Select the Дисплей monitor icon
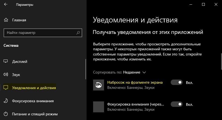Image resolution: width=222 pixels, height=120 pixels. [6, 61]
